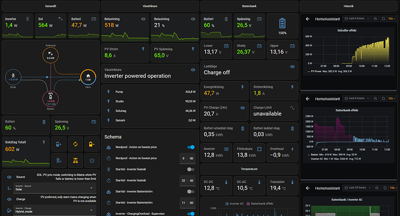Click the eye icon on Laddläge card

[292, 67]
